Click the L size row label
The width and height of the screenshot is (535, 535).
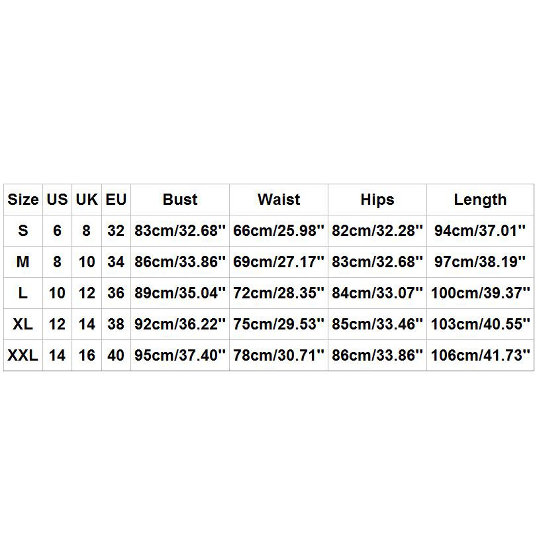click(x=23, y=293)
